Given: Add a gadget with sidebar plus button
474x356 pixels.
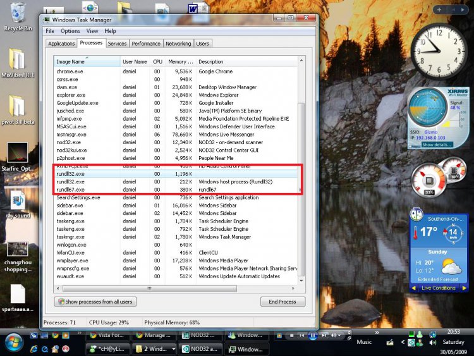Looking at the screenshot, I should 439,9.
